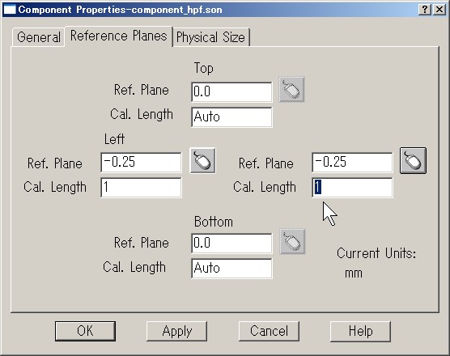The image size is (450, 356).
Task: Click the right-side Ref. Plane -0.25 field
Action: click(x=352, y=163)
